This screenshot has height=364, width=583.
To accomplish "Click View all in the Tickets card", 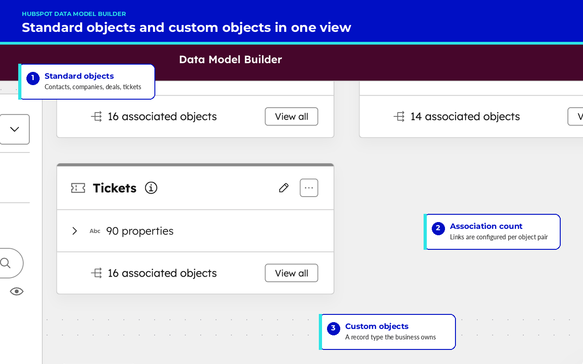I will pos(291,273).
